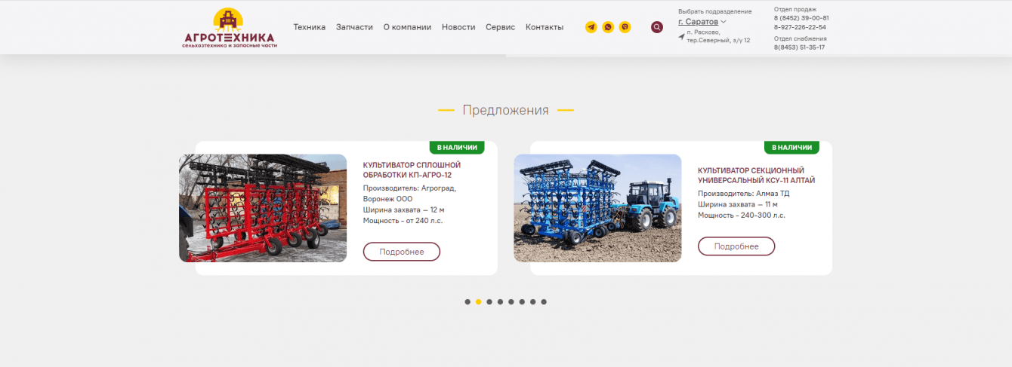
Task: Open the WhatsApp messenger icon
Action: [x=608, y=27]
